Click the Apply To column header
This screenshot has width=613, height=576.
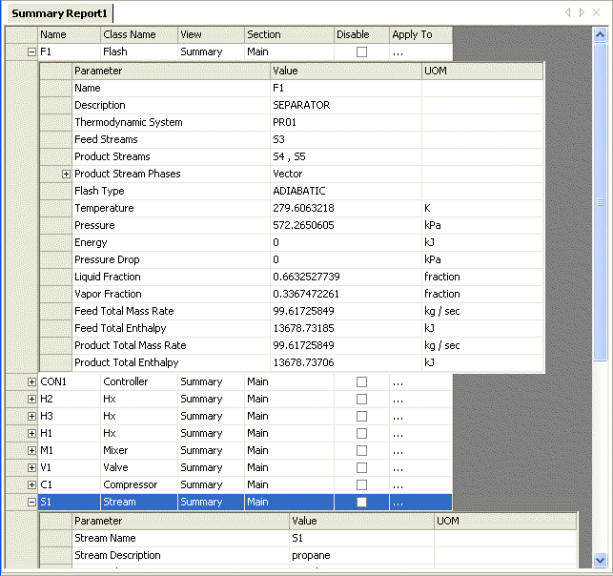420,34
